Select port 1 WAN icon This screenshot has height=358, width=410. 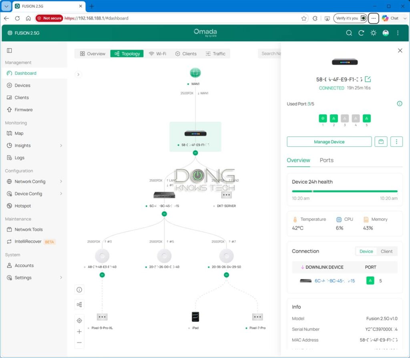click(323, 118)
